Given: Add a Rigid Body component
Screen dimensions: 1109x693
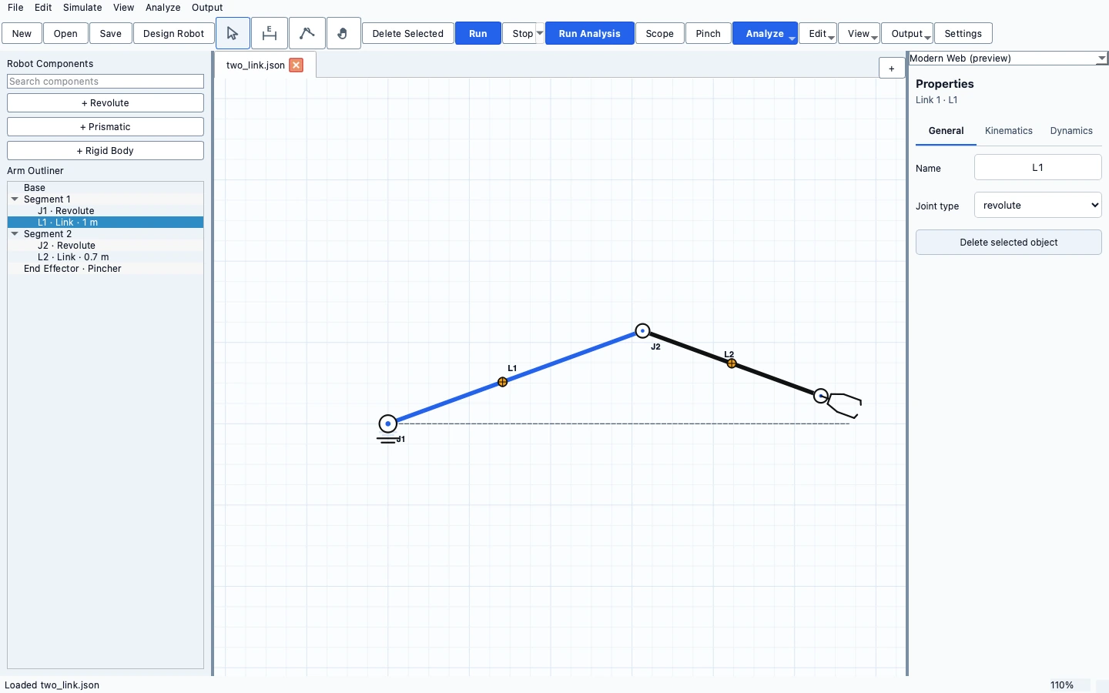Looking at the screenshot, I should point(106,151).
